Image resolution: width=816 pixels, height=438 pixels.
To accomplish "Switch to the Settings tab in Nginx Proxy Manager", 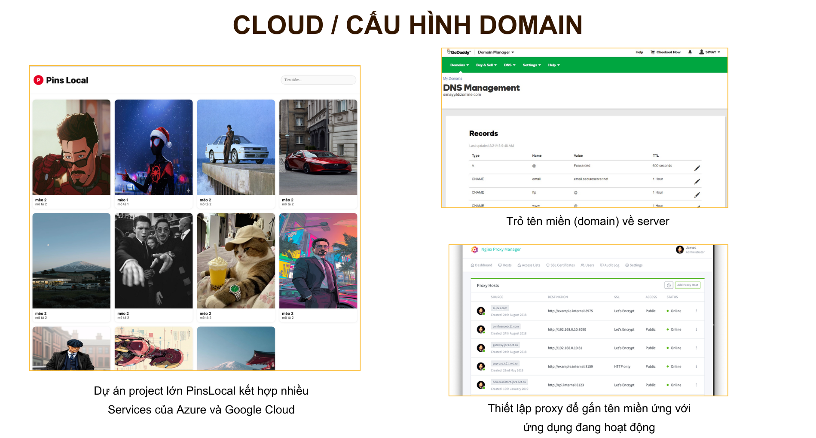I will pyautogui.click(x=634, y=265).
